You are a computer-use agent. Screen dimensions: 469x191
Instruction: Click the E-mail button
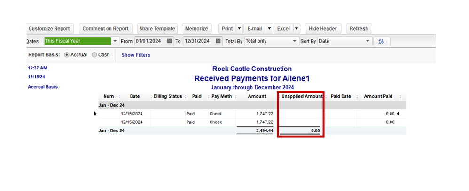coord(255,29)
